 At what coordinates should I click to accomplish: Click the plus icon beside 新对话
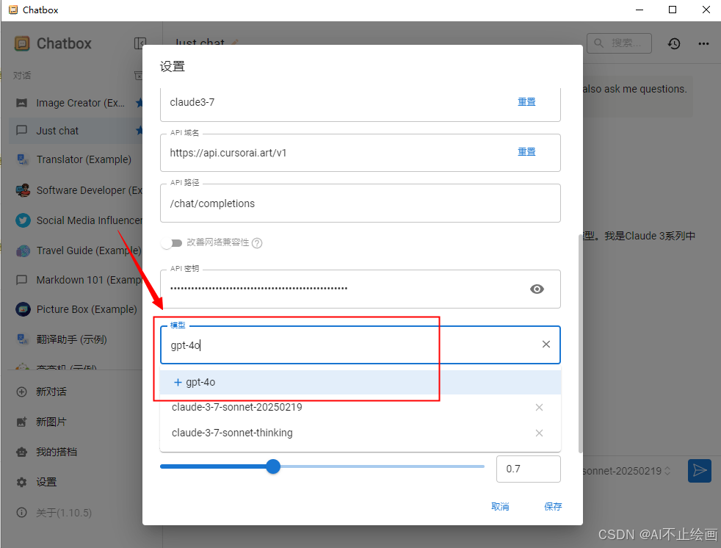[21, 392]
